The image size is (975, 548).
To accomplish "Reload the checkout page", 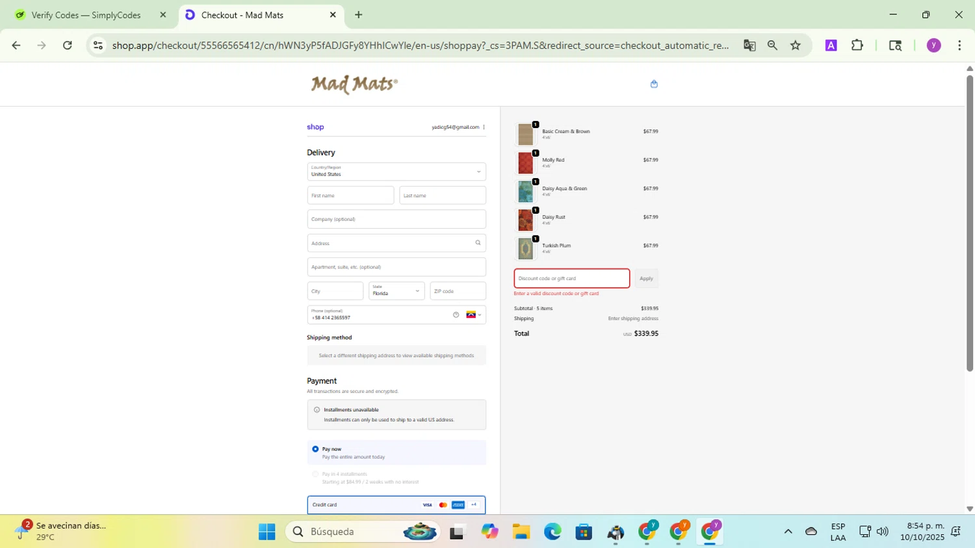I will [x=67, y=46].
